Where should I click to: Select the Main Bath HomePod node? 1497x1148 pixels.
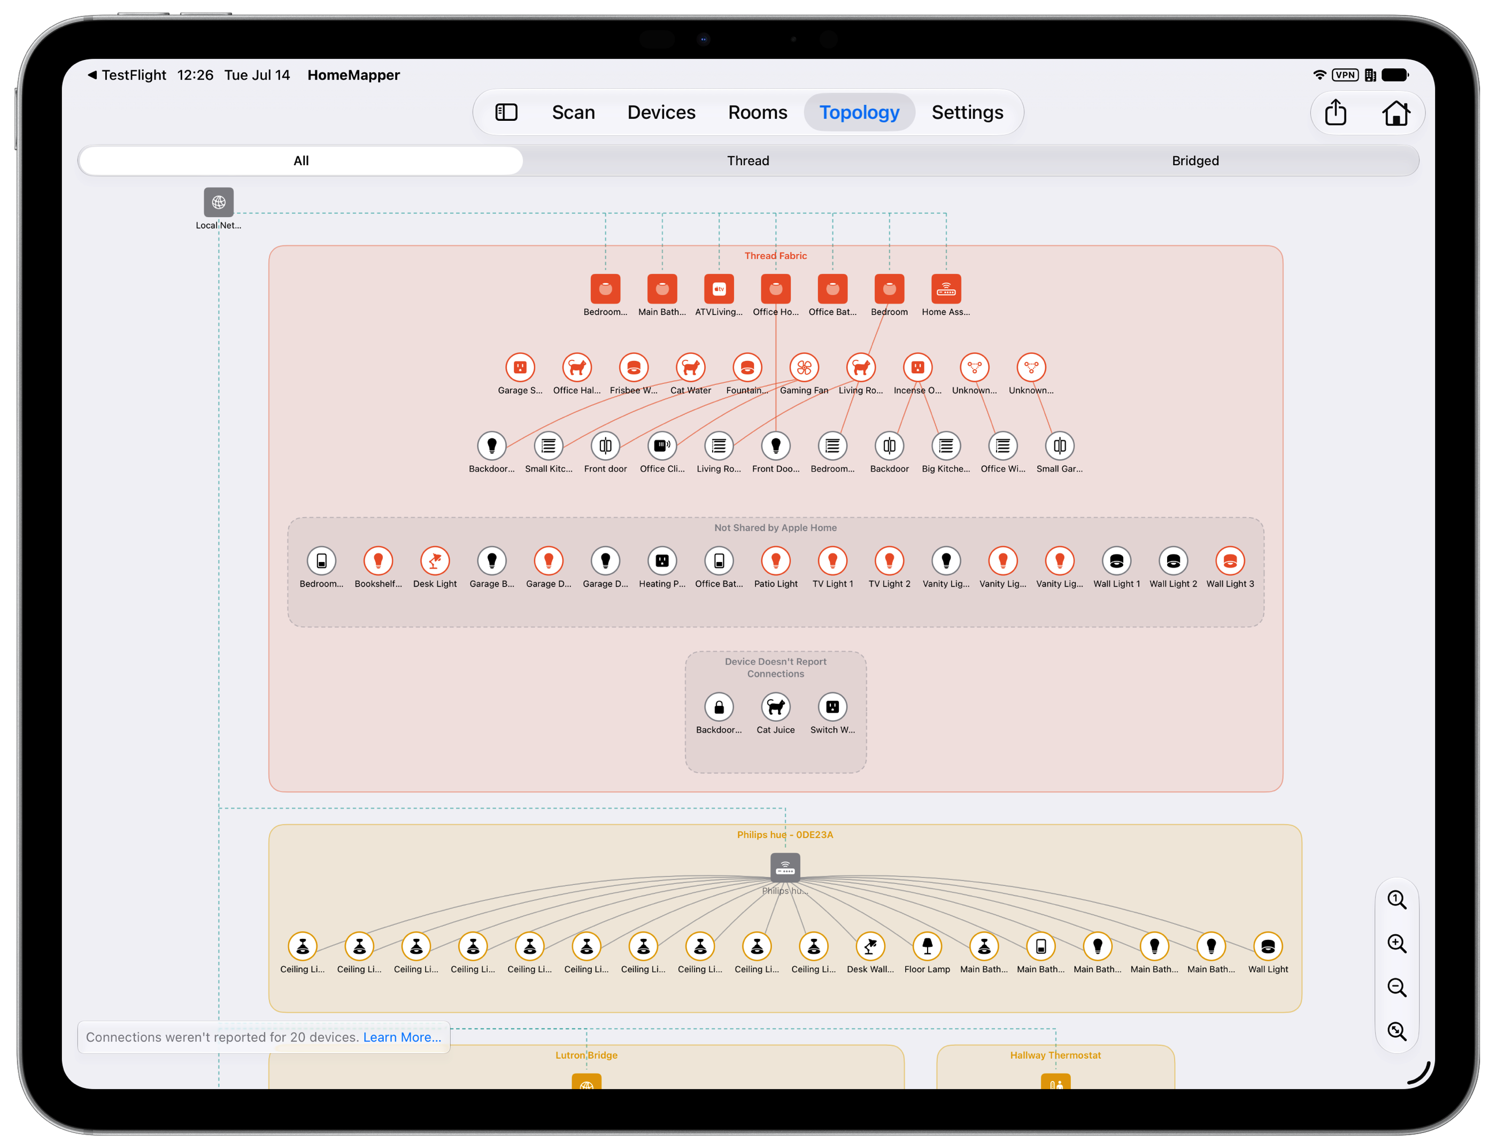[662, 289]
